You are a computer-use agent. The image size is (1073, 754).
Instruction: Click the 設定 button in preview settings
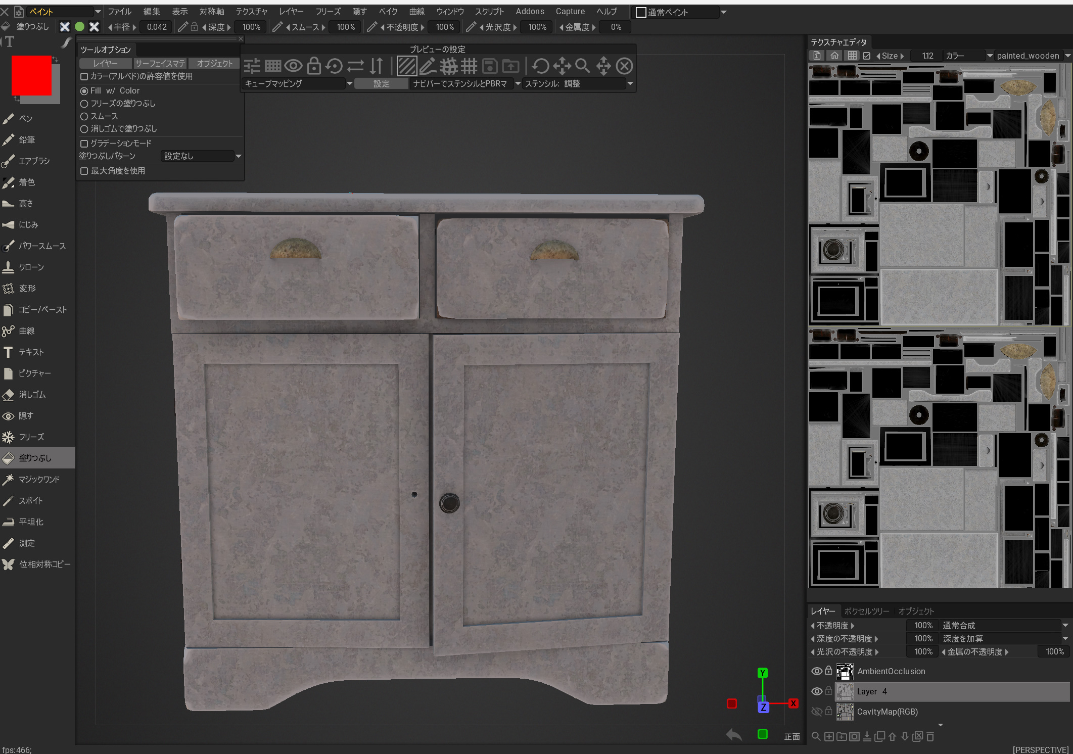381,83
